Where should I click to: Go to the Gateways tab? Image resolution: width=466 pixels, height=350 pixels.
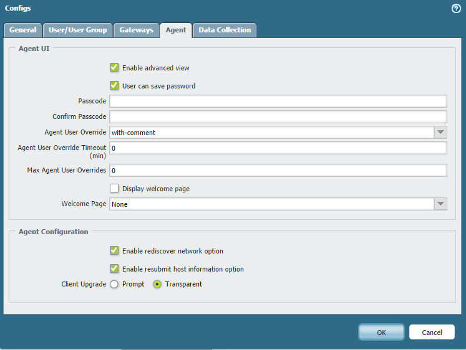click(136, 30)
